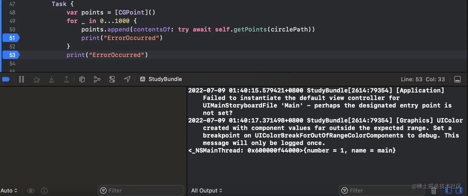Clear console with trash icon

(434, 191)
